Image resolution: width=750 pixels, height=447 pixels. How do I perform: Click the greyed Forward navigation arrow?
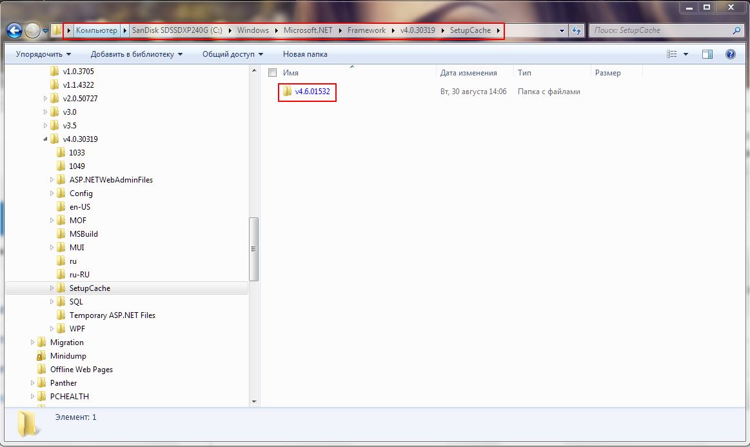[x=32, y=30]
